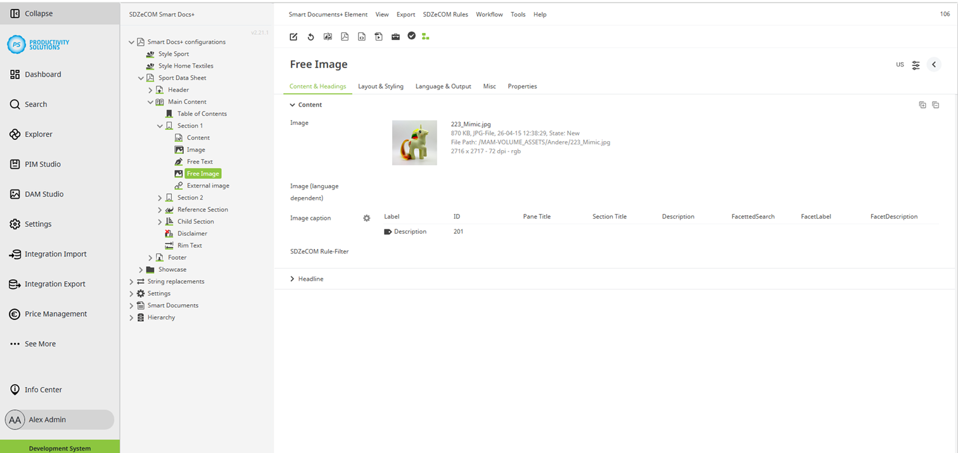Switch to Layout & Styling tab
Image resolution: width=958 pixels, height=453 pixels.
381,86
